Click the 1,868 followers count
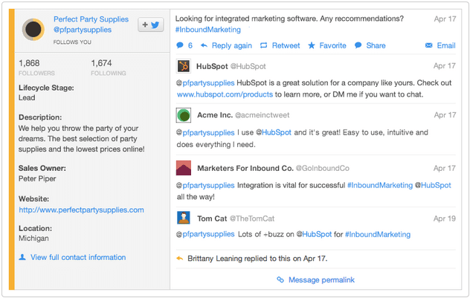Image resolution: width=470 pixels, height=298 pixels. (29, 63)
